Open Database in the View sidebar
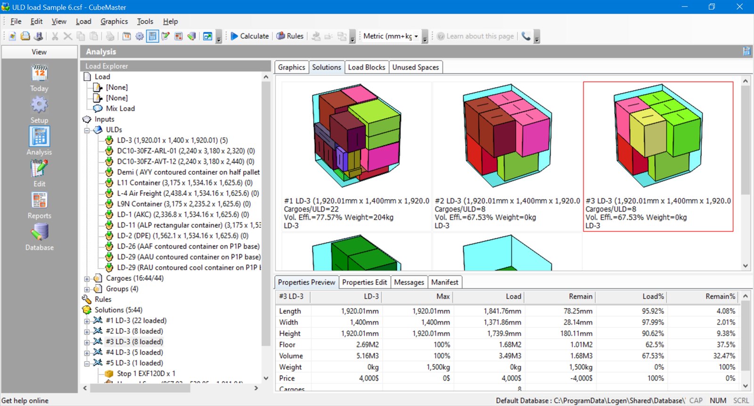 [40, 237]
